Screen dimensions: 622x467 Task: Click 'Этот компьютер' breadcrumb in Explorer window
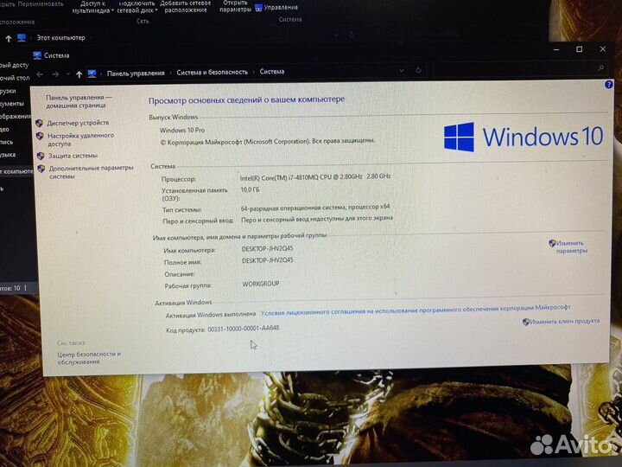point(60,38)
